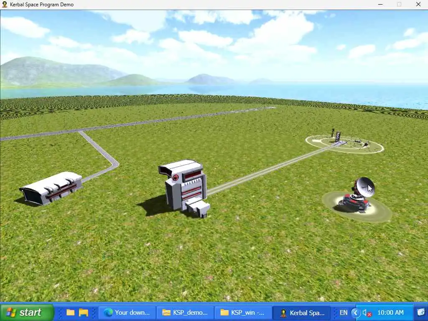Screen dimensions: 428x321
Task: Minimize the Kerbal Space Program window
Action: pos(380,4)
